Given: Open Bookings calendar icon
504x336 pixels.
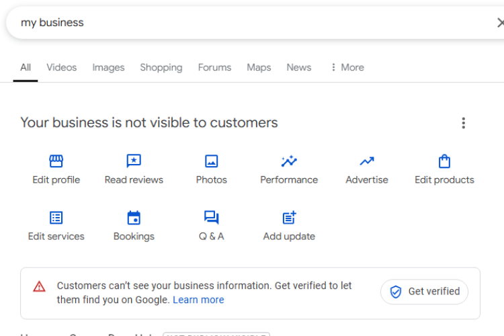Looking at the screenshot, I should pos(134,218).
